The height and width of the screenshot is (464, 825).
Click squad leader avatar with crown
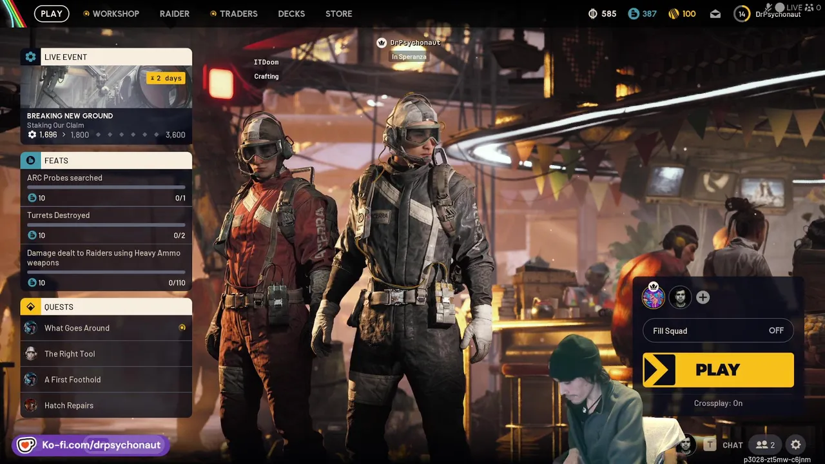point(654,296)
